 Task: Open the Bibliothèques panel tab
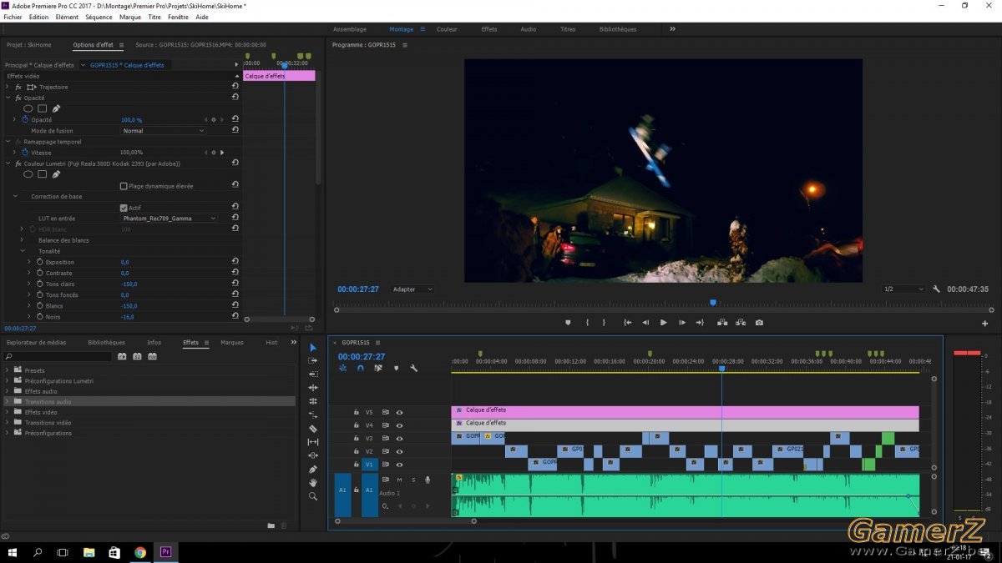(x=106, y=343)
